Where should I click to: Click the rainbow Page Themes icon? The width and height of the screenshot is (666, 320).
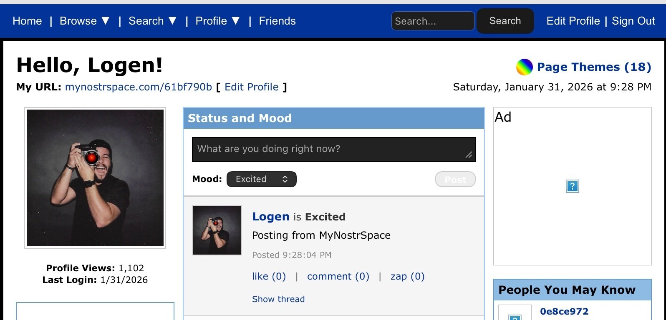point(524,67)
